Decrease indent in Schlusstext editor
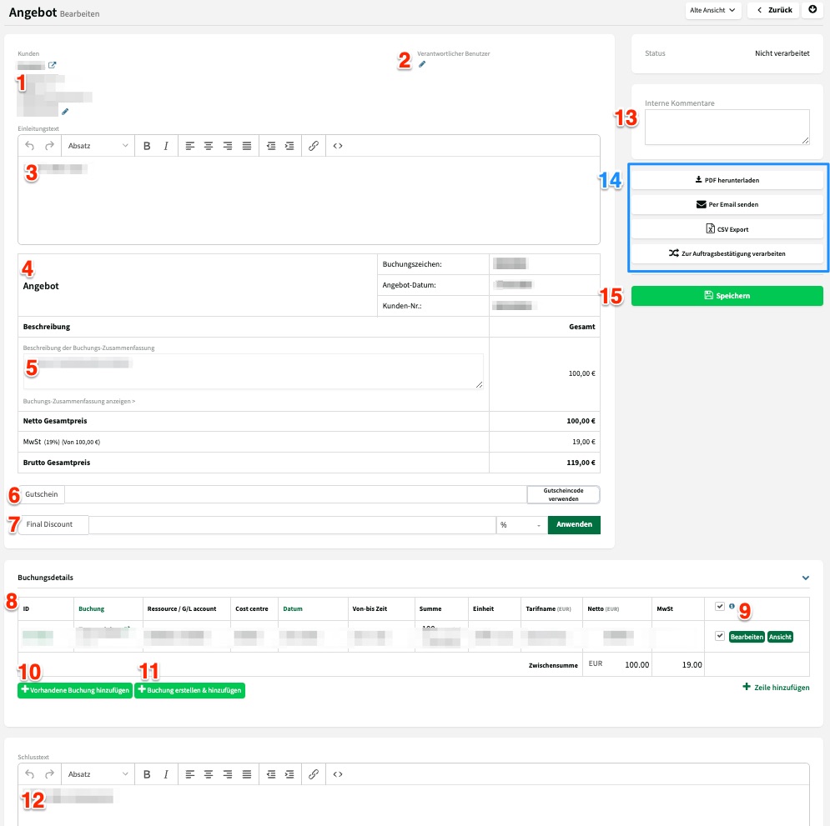 click(x=271, y=774)
